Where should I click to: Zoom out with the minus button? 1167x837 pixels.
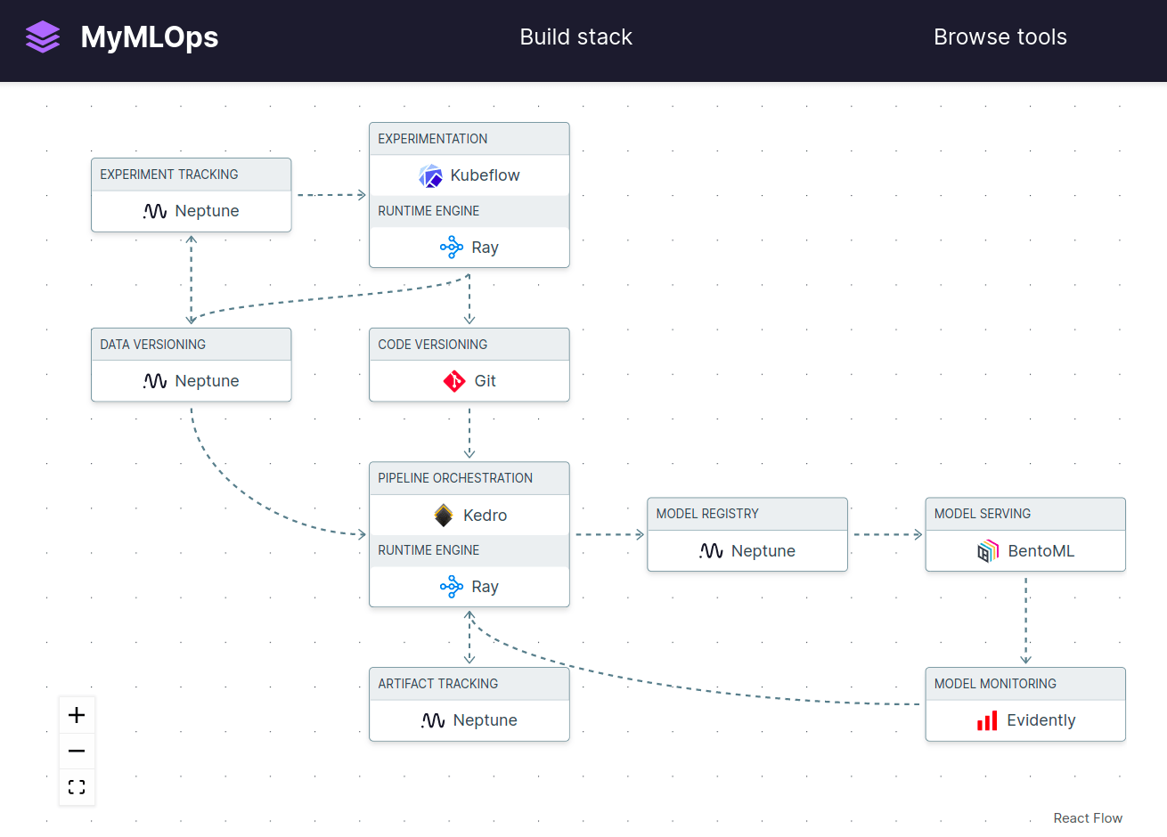coord(77,752)
